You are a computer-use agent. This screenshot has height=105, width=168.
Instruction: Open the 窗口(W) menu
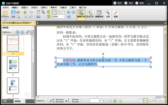coord(83,7)
